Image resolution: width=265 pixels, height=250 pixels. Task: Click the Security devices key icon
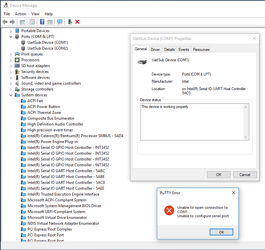coord(17,72)
